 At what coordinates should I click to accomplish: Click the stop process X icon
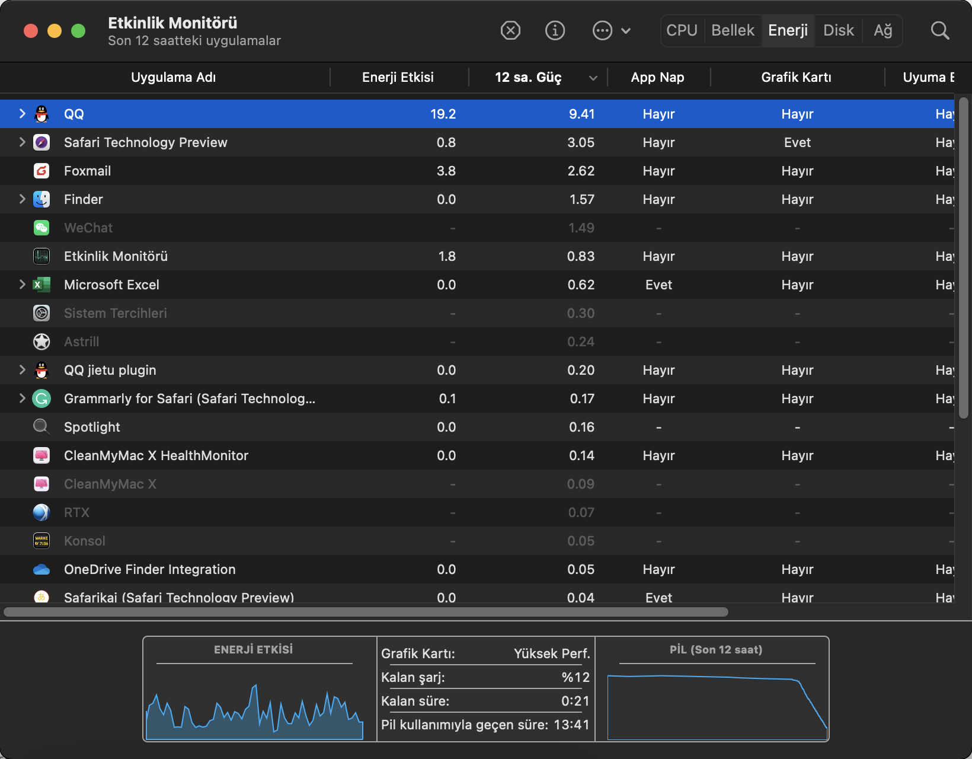tap(510, 30)
